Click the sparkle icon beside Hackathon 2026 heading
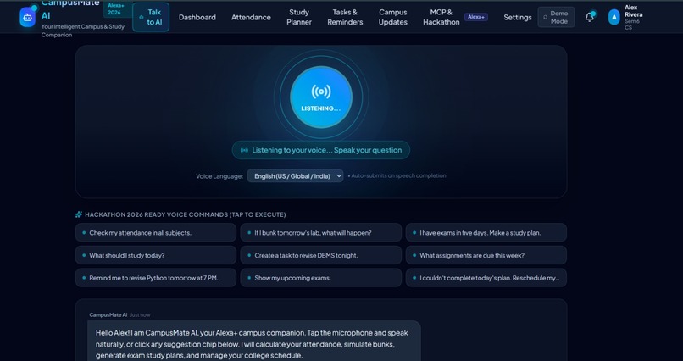This screenshot has height=361, width=683. tap(79, 214)
